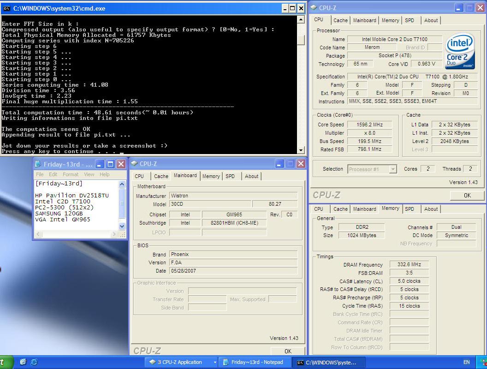Viewport: 487px width, 369px height.
Task: Open Notepad File menu
Action: point(40,174)
